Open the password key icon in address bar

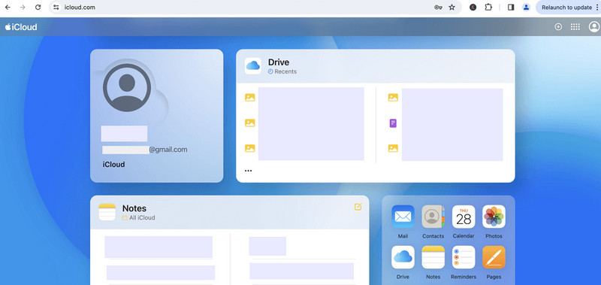pos(438,8)
